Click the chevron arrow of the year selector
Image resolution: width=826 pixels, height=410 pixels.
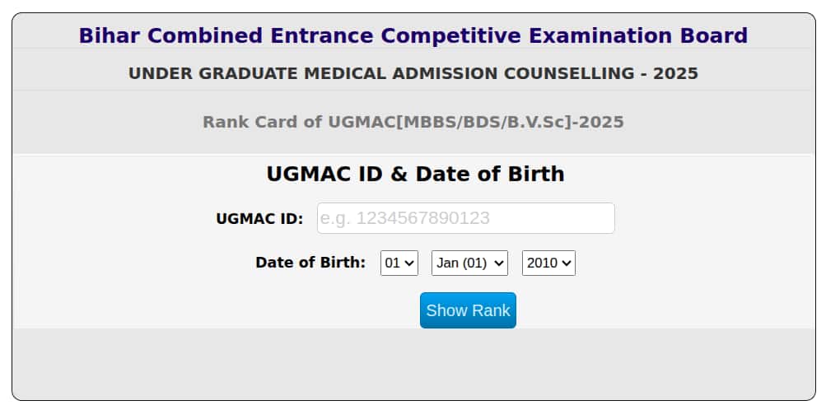click(x=567, y=263)
